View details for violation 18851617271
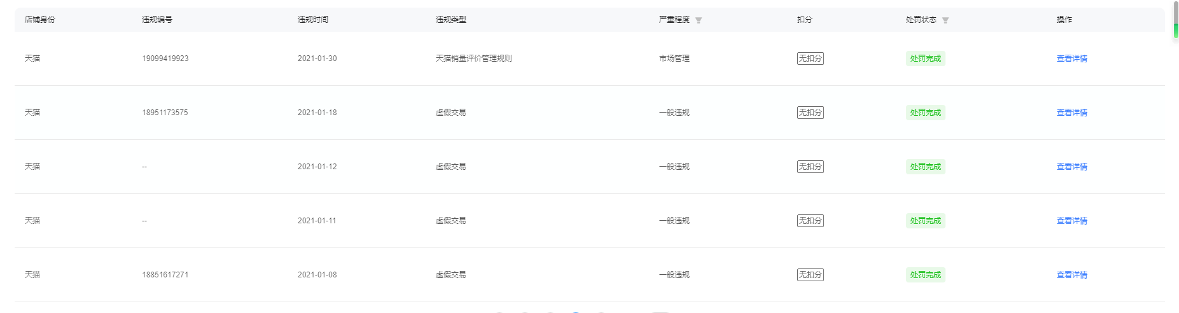This screenshot has width=1179, height=313. point(1072,275)
